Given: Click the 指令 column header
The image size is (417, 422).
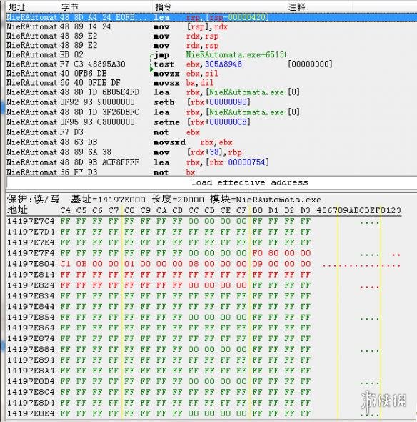Looking at the screenshot, I should tap(163, 7).
